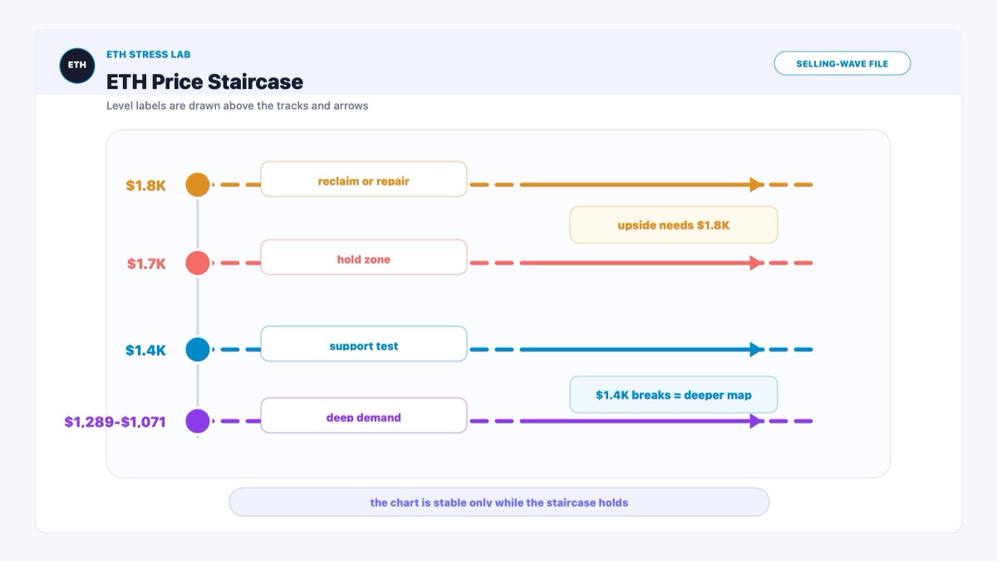The height and width of the screenshot is (561, 997).
Task: Select the red $1.7K level dot
Action: coord(198,263)
